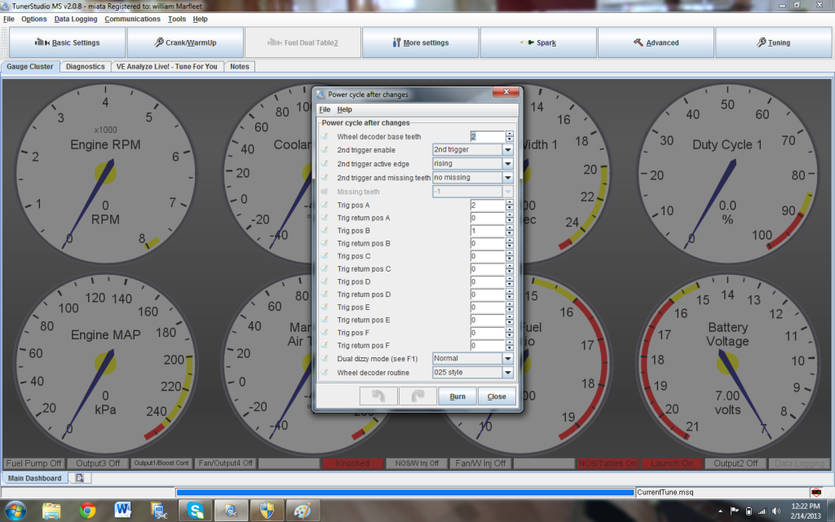
Task: Click note icon beside Trig pos A
Action: click(325, 205)
